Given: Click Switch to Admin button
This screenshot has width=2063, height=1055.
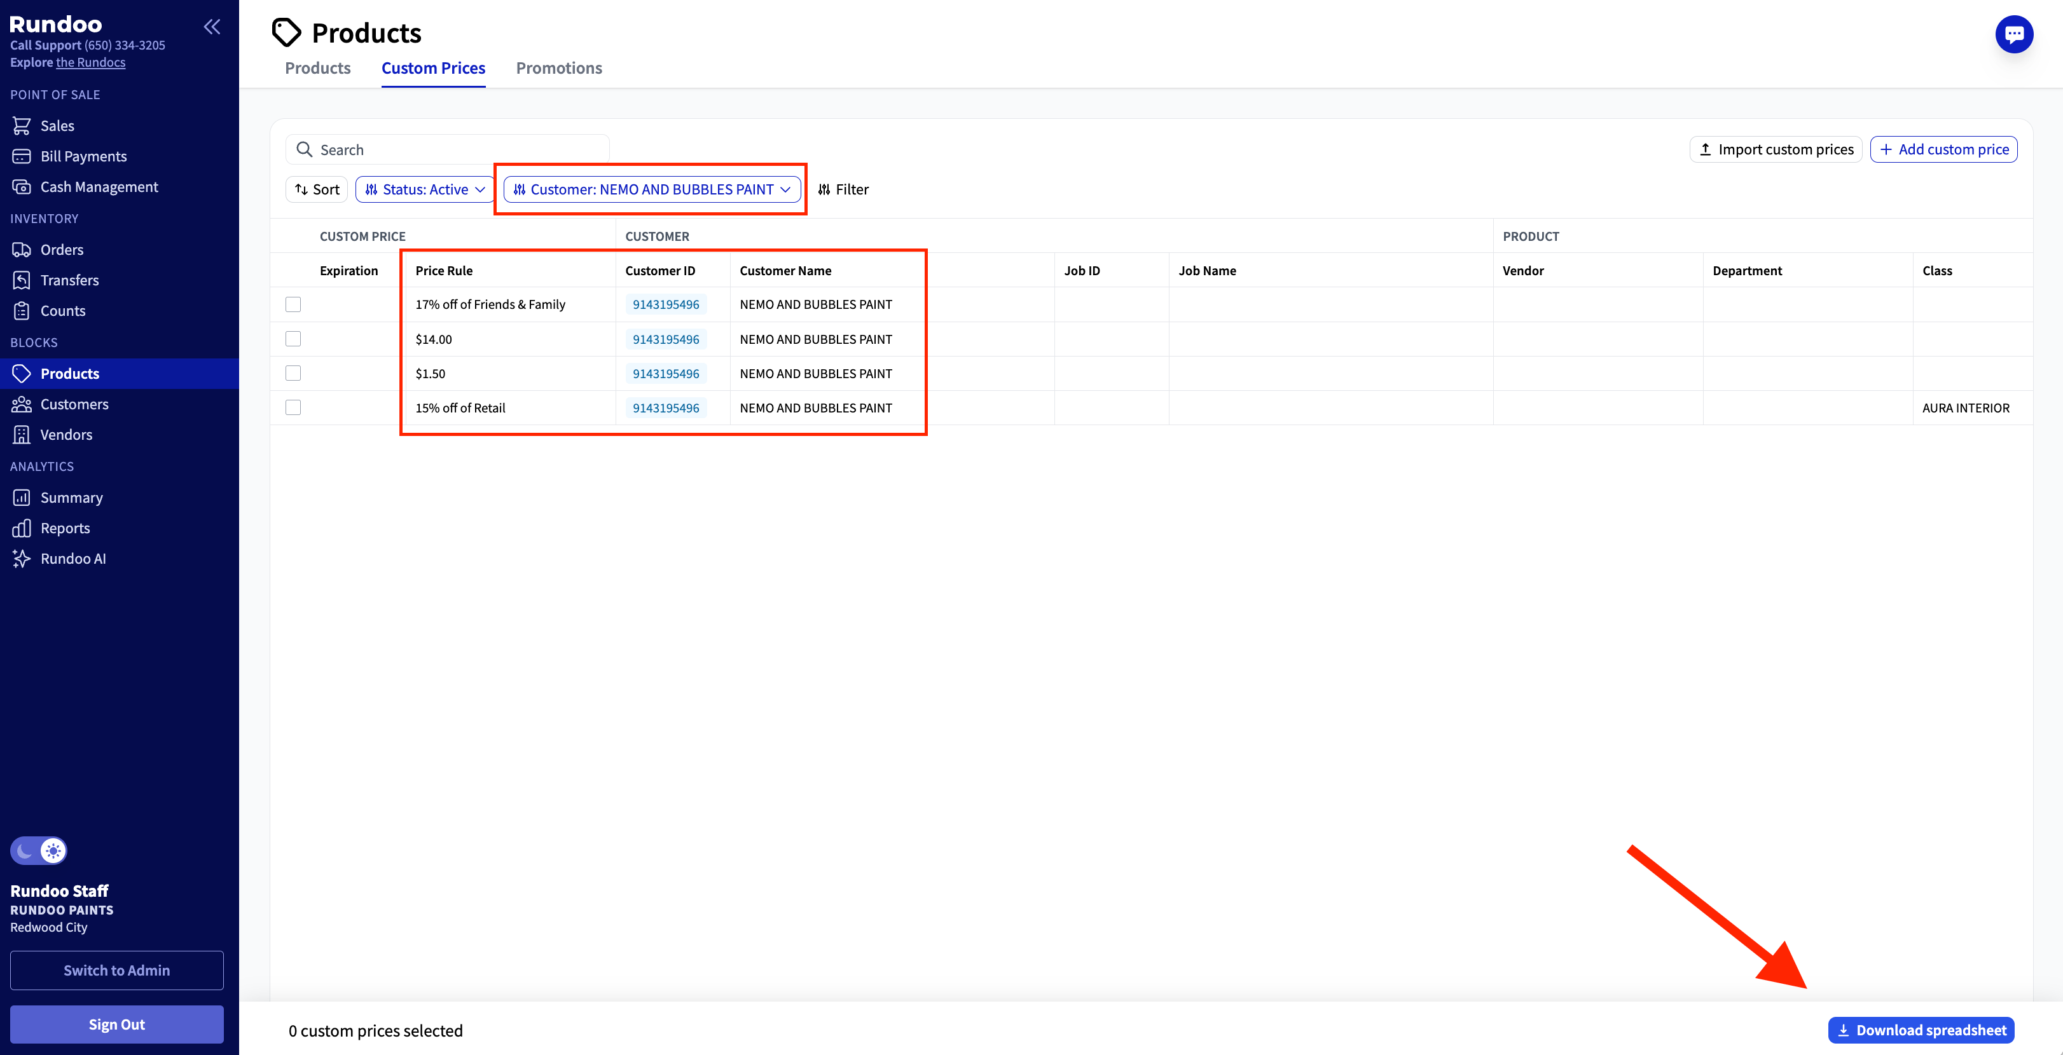Looking at the screenshot, I should [117, 970].
